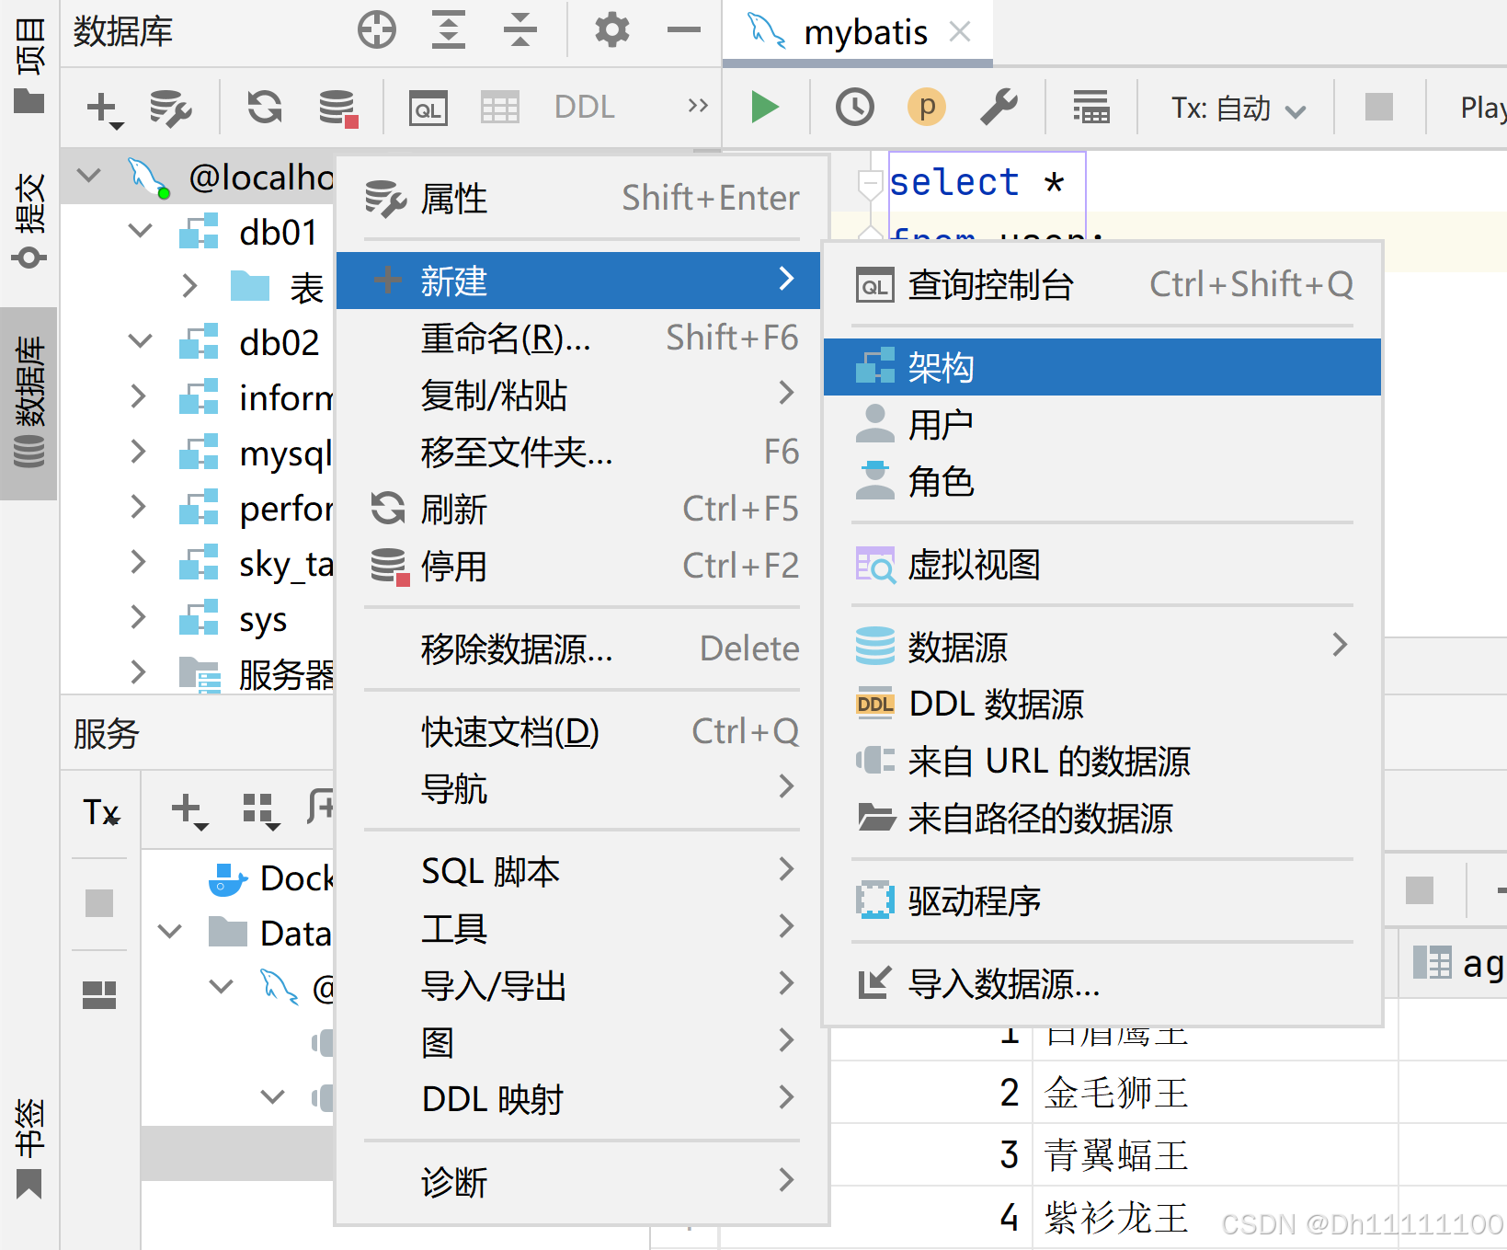The height and width of the screenshot is (1250, 1507).
Task: Select Virtual View in submenu
Action: click(1102, 565)
